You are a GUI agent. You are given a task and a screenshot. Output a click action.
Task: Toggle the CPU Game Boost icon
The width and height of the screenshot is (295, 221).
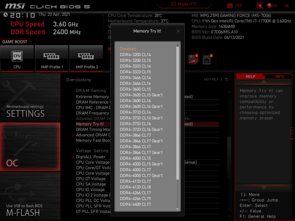point(17,59)
